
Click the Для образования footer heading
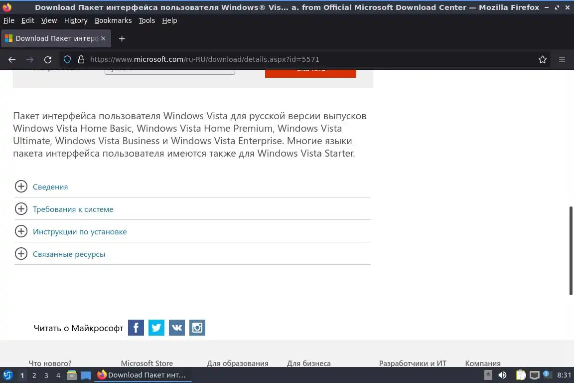[238, 363]
